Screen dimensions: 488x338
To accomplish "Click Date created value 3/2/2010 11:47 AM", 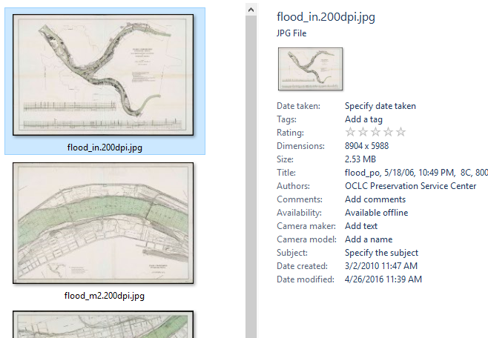I will [381, 266].
